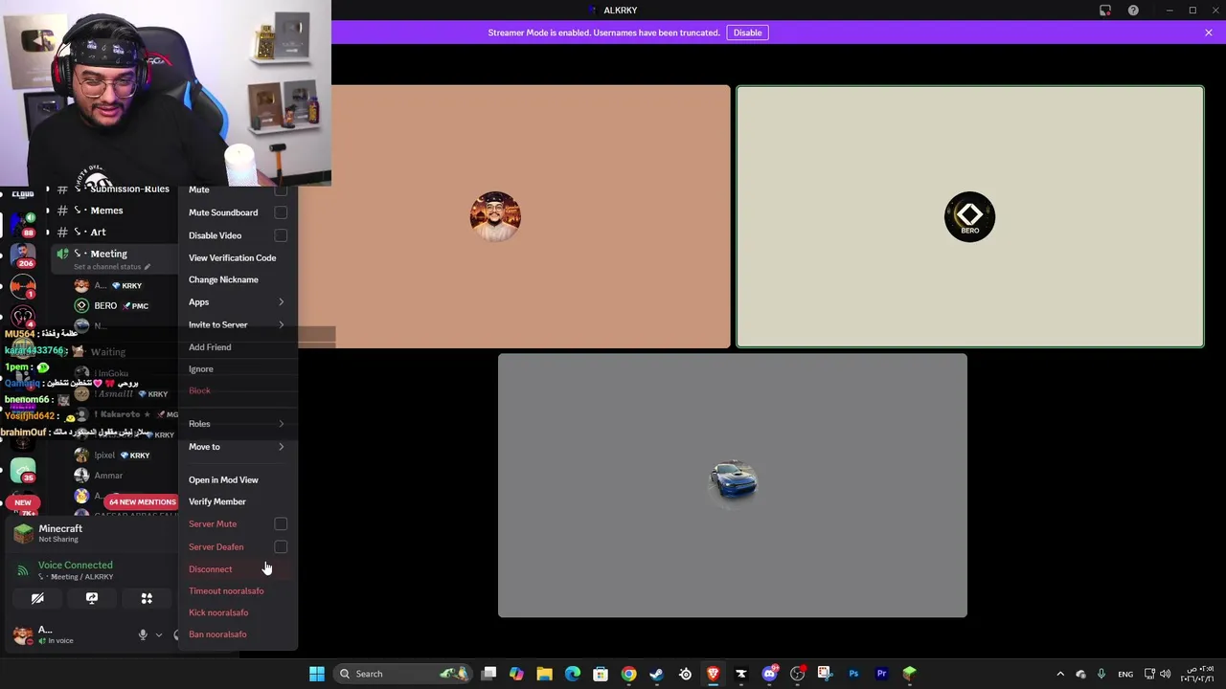
Task: Turn on the camera in voice panel
Action: pos(37,598)
